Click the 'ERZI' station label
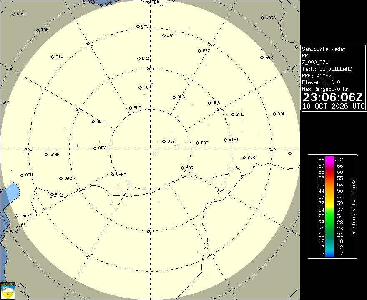 click(147, 58)
